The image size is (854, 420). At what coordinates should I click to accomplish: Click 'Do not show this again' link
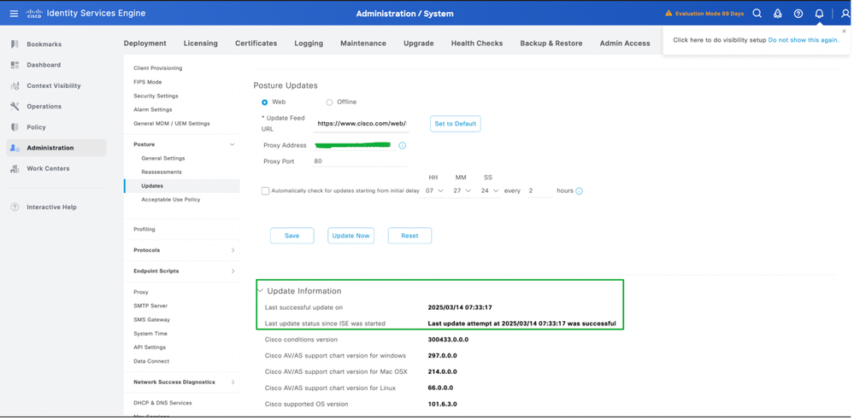click(804, 40)
